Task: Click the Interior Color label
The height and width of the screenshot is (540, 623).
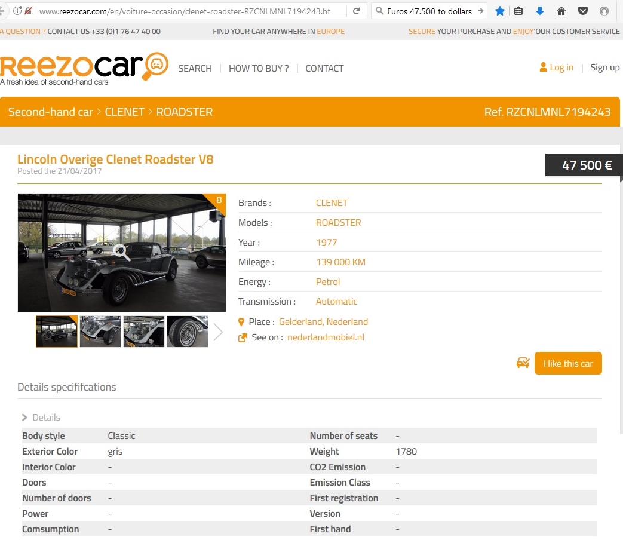Action: 49,467
